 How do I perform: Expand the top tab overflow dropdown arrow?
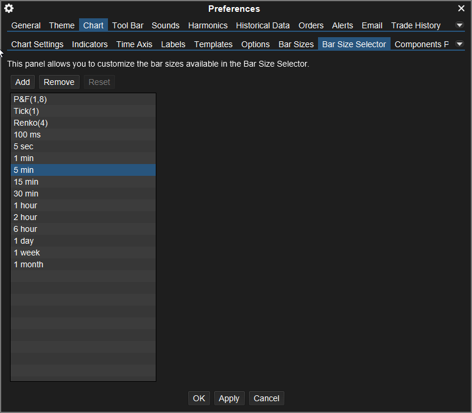point(460,25)
